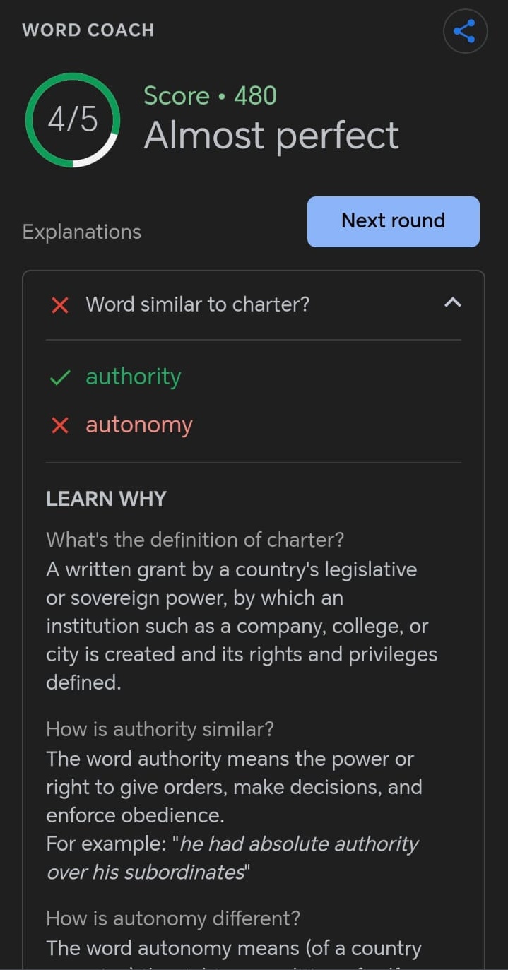Screen dimensions: 508x970
Task: Click the LEARN WHY heading
Action: pyautogui.click(x=106, y=499)
